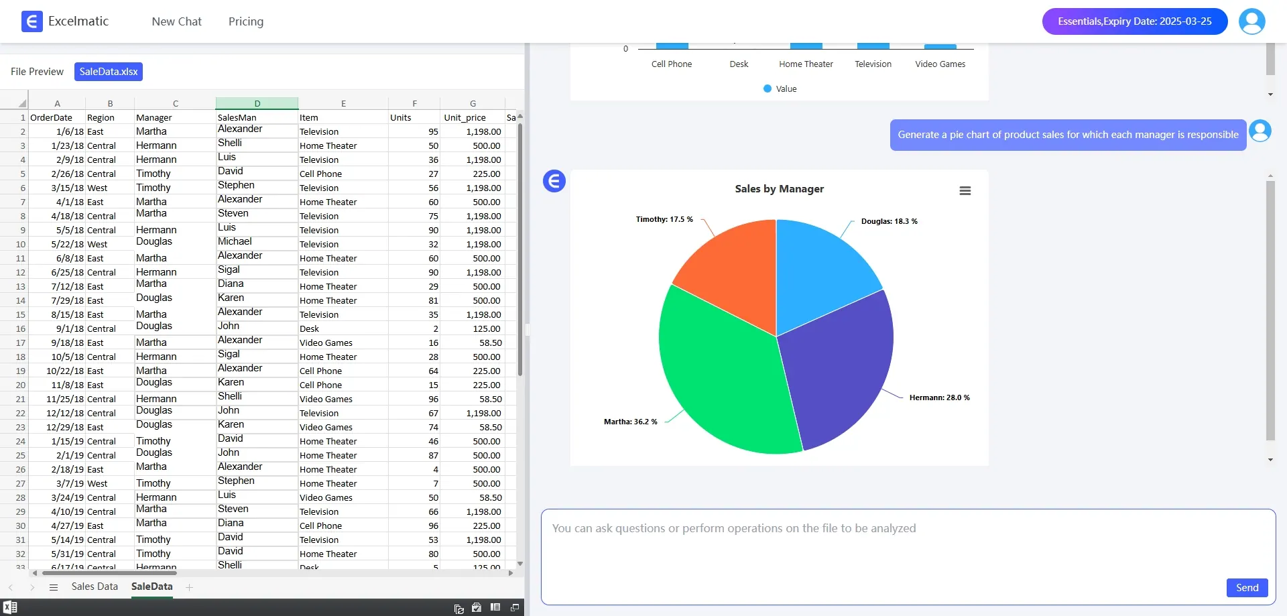
Task: Click the reading view icon in status bar
Action: tap(495, 607)
